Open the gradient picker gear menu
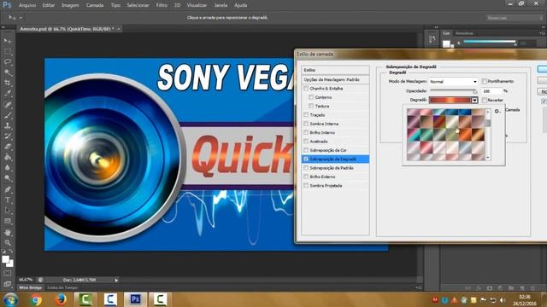The height and width of the screenshot is (307, 547). pyautogui.click(x=497, y=112)
